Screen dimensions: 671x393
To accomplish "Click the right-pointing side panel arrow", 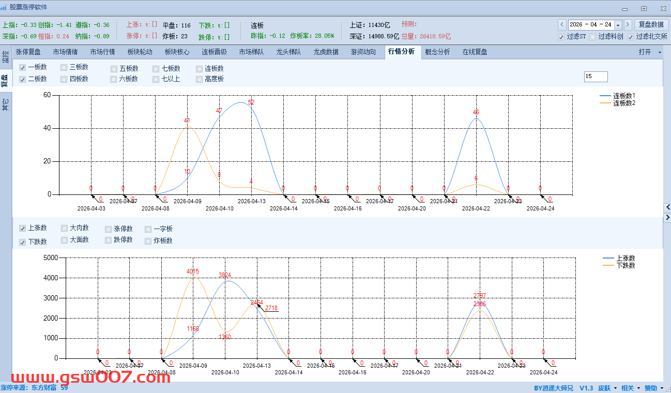I will pyautogui.click(x=666, y=218).
